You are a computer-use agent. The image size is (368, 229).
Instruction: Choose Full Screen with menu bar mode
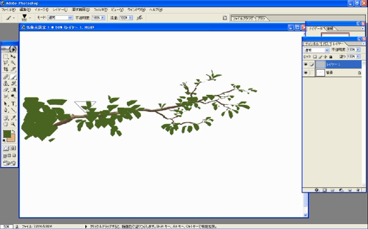(9, 156)
